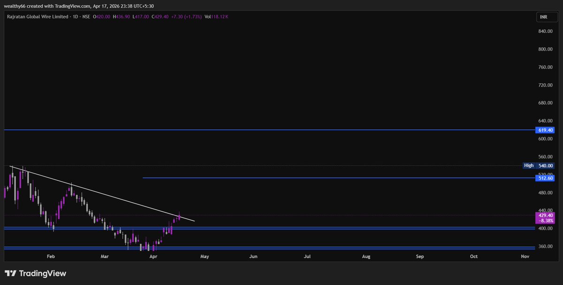This screenshot has height=285, width=563.
Task: Select the 512.60 price label
Action: 544,178
